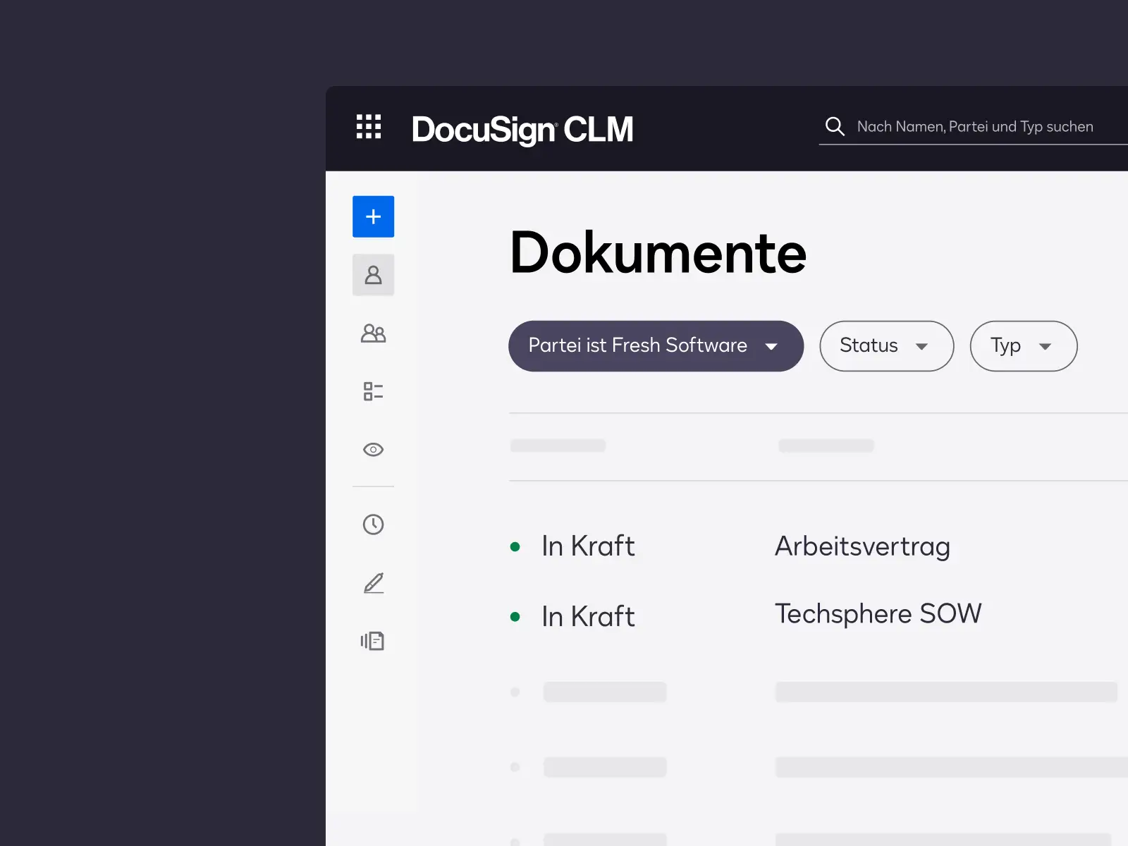Open the app launcher grid menu
Viewport: 1128px width, 846px height.
[369, 127]
